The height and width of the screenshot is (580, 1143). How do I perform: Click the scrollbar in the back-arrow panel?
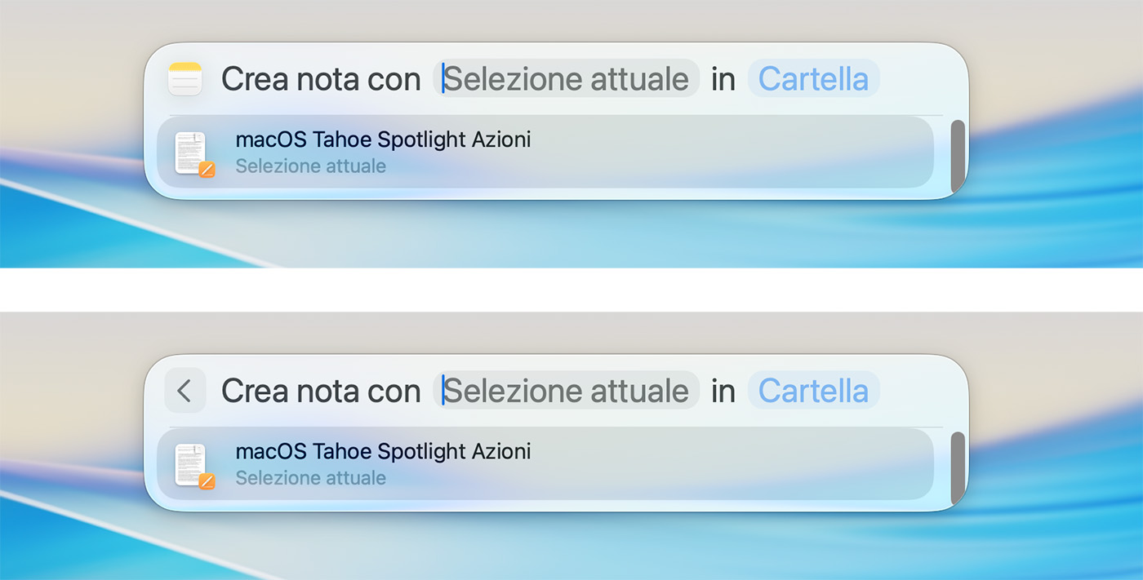(958, 467)
